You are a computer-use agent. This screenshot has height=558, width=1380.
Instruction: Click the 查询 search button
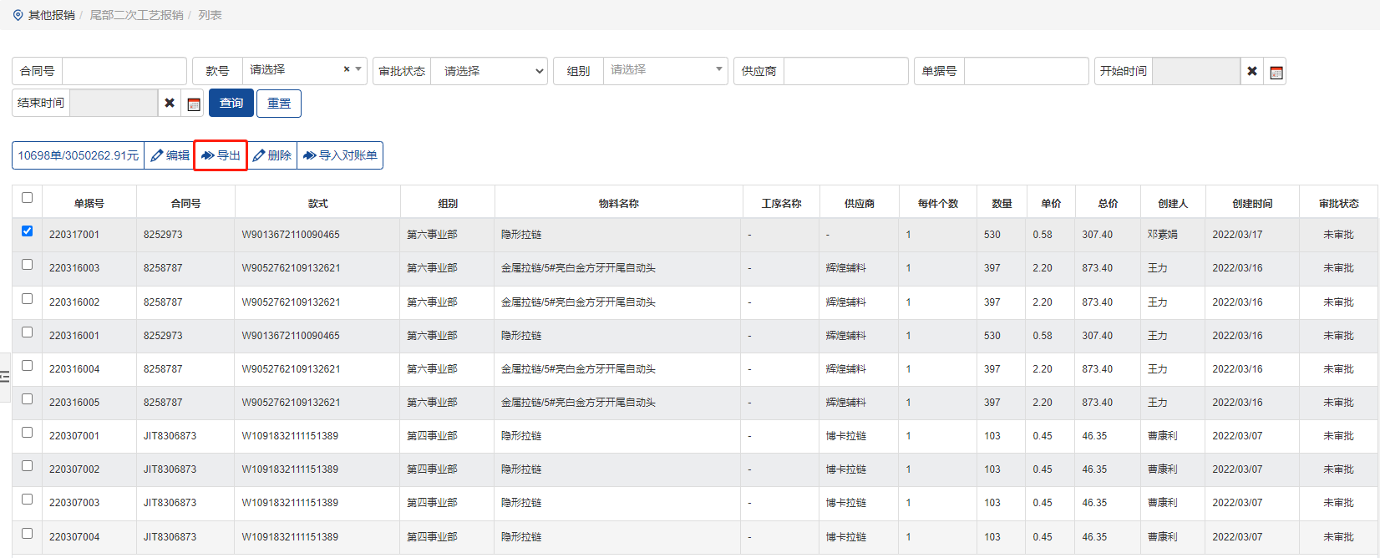pyautogui.click(x=231, y=104)
